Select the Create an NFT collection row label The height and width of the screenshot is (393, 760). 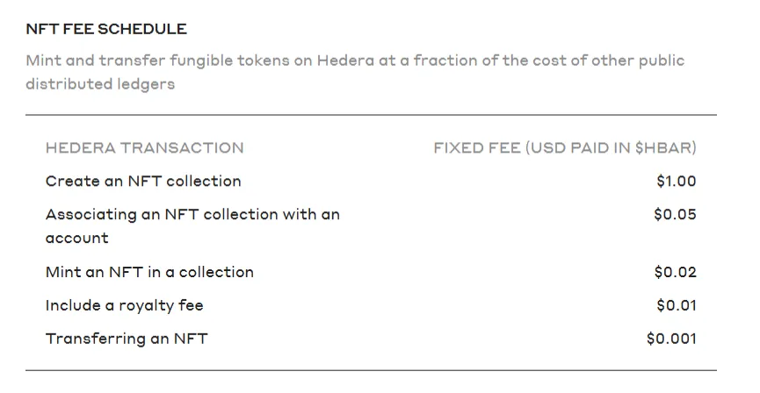(x=143, y=181)
